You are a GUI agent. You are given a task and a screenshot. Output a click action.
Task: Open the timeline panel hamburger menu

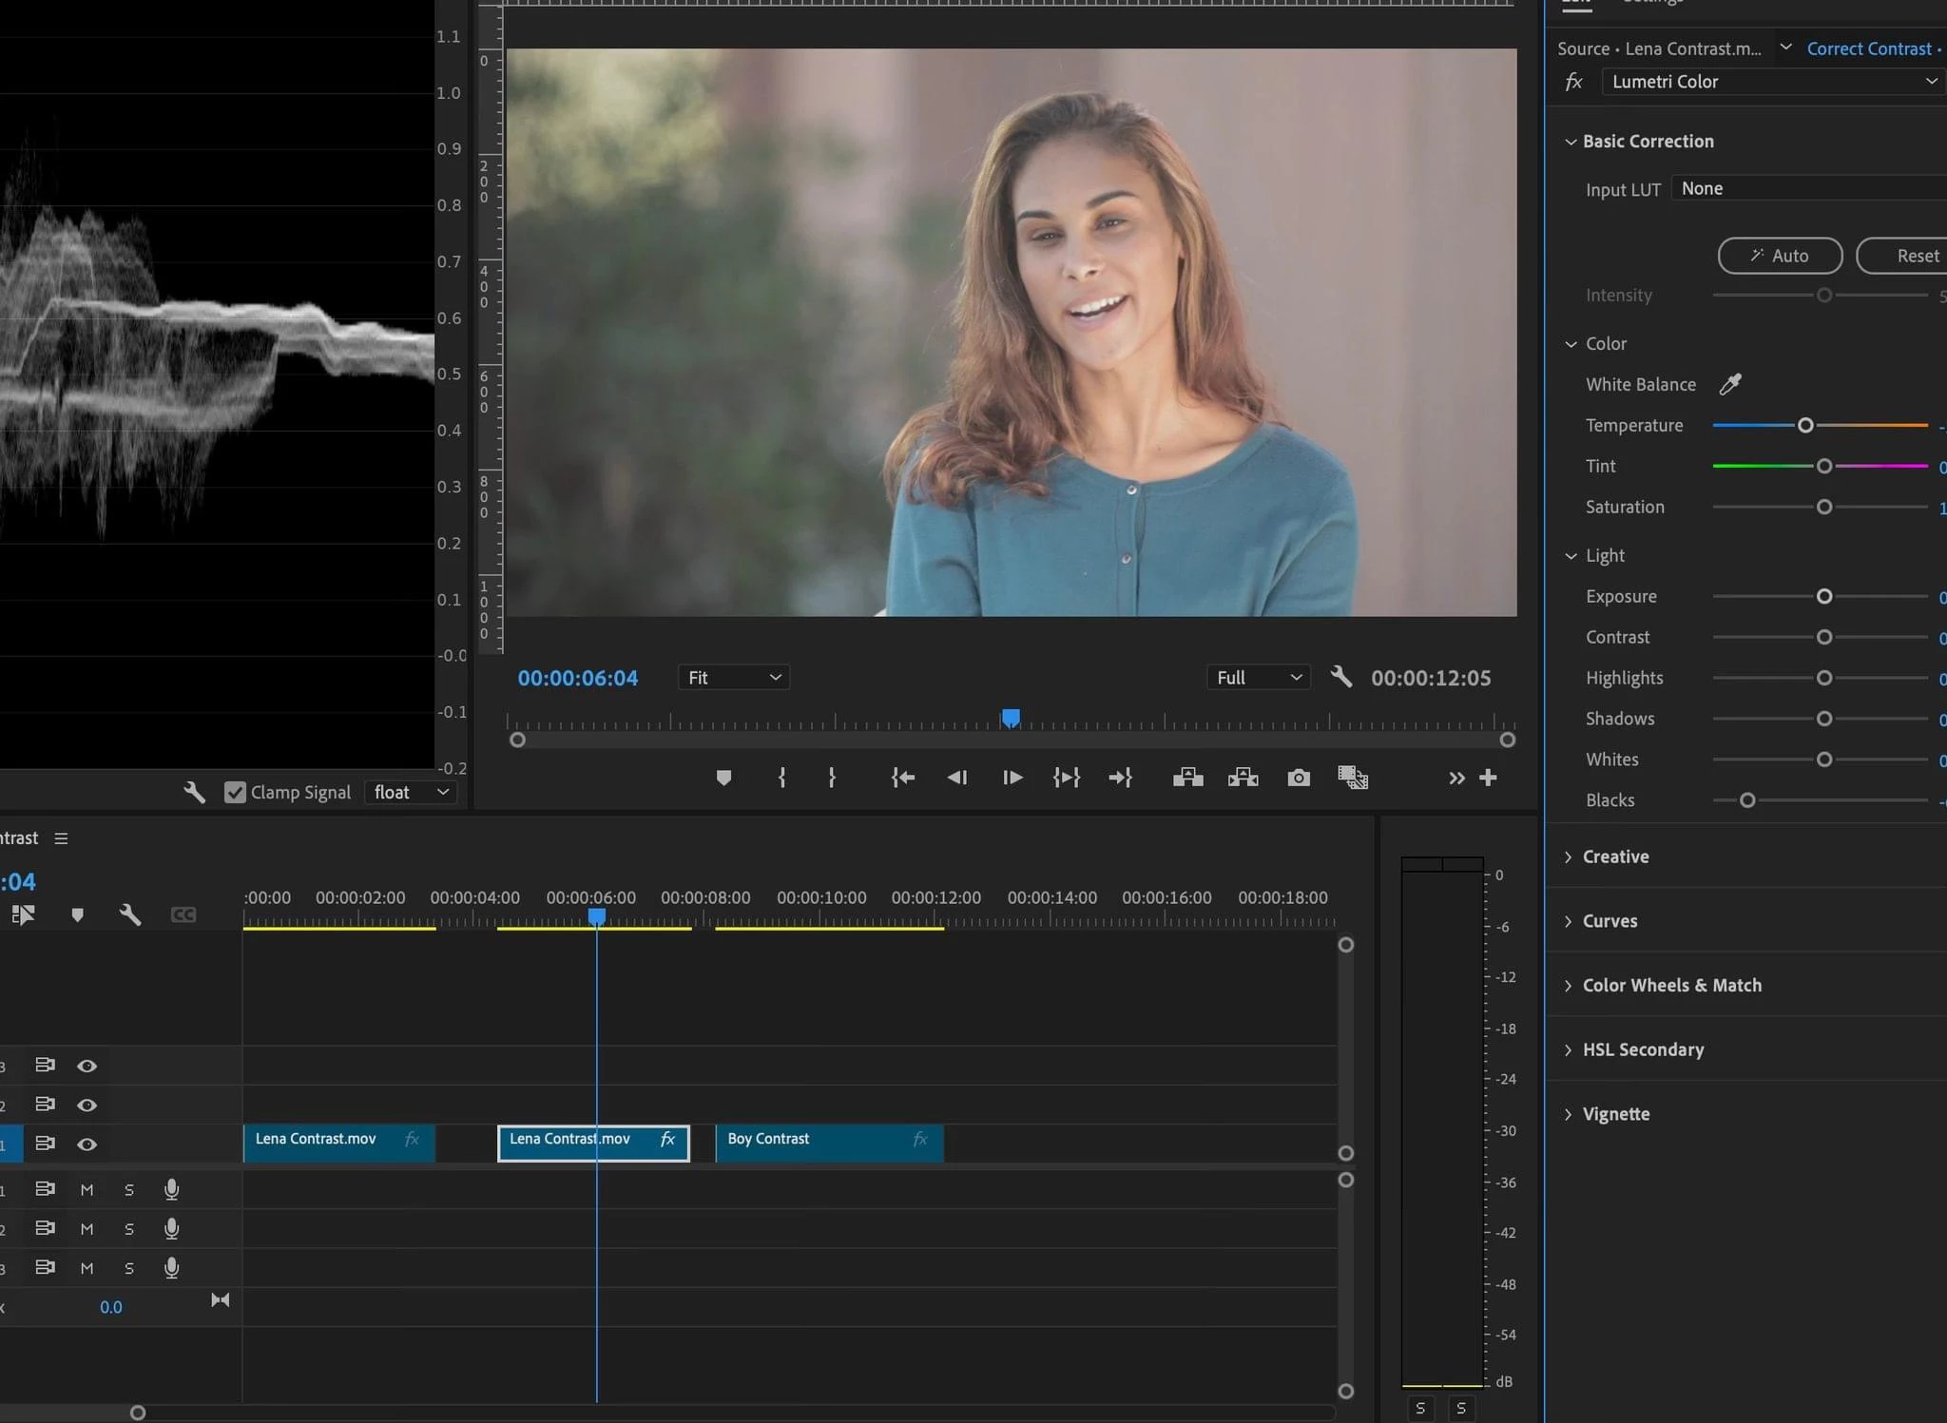tap(61, 837)
